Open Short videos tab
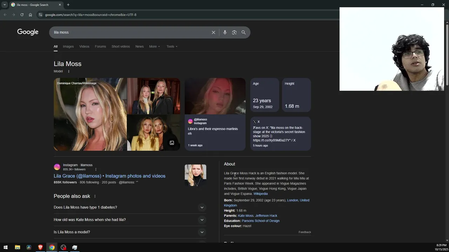The image size is (449, 252). pyautogui.click(x=121, y=47)
